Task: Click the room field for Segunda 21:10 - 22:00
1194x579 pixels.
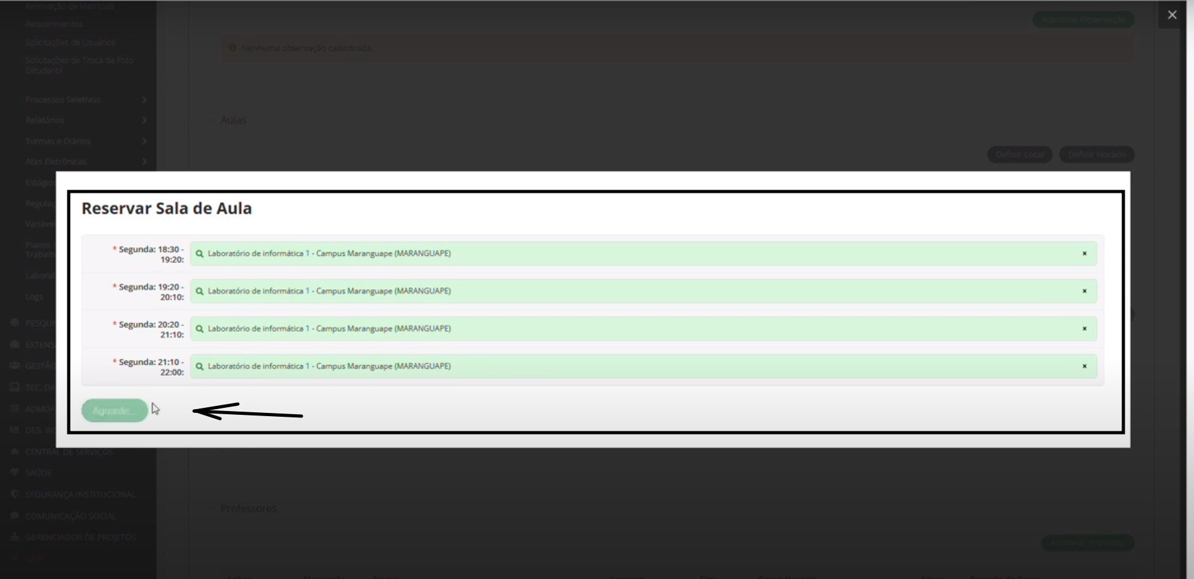Action: point(643,366)
